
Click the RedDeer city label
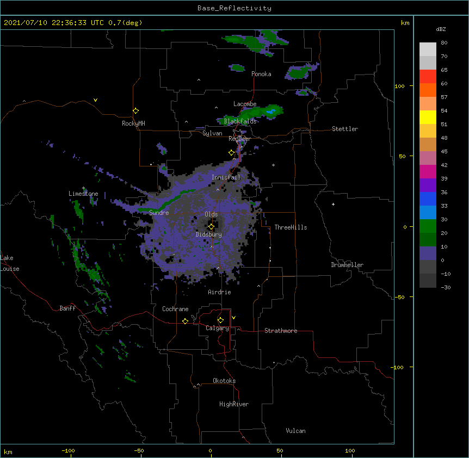coord(239,139)
